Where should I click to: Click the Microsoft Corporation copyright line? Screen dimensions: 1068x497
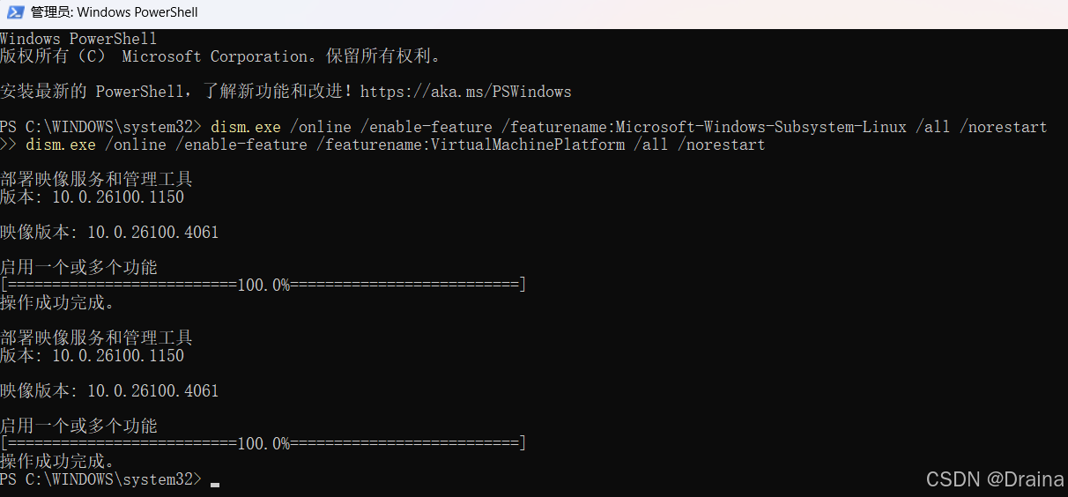pos(220,56)
